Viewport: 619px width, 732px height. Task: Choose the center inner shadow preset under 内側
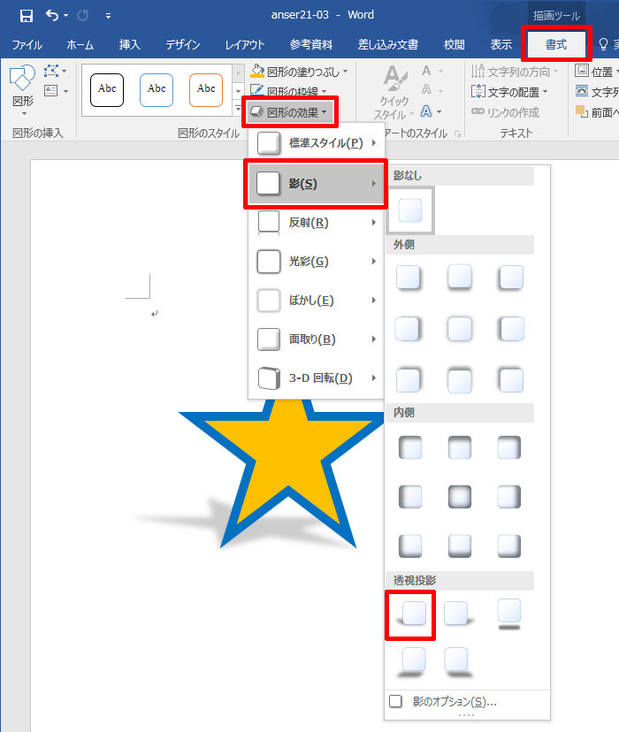(460, 497)
